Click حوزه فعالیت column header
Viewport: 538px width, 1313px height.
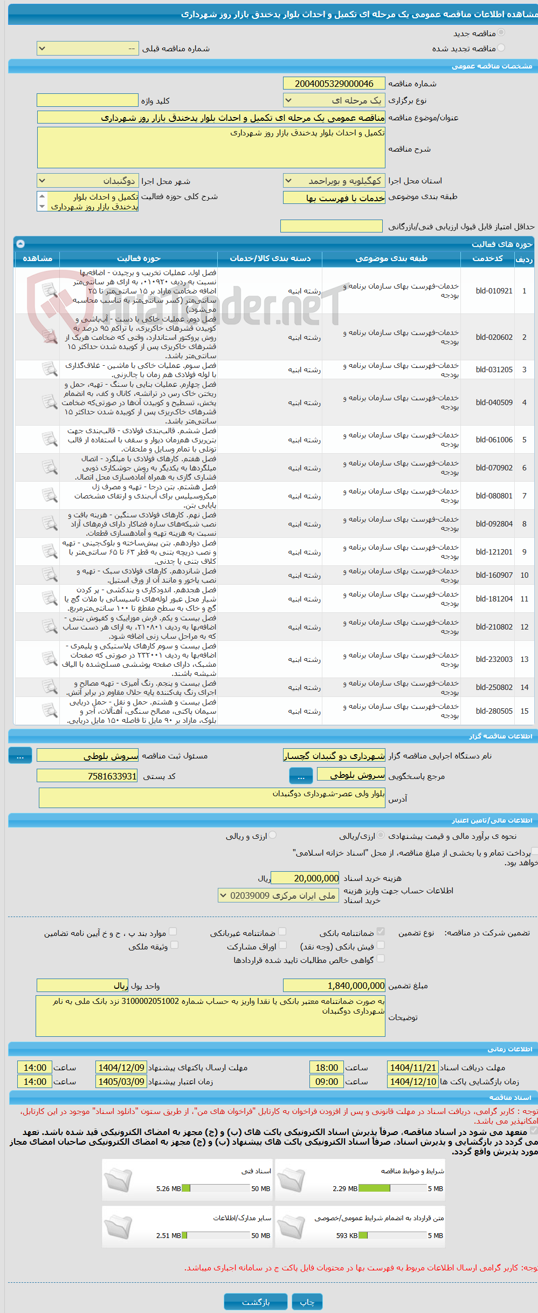[139, 259]
